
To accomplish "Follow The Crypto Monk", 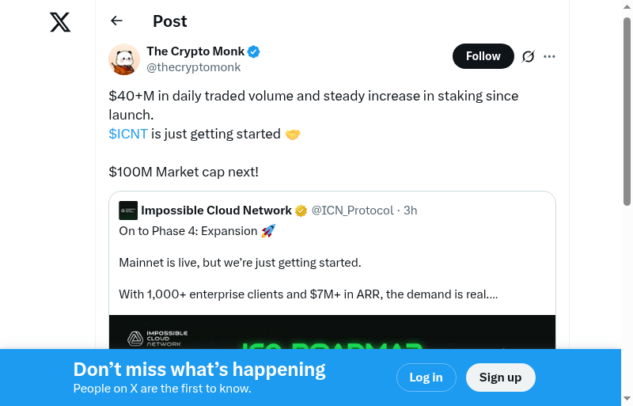I will pyautogui.click(x=483, y=56).
